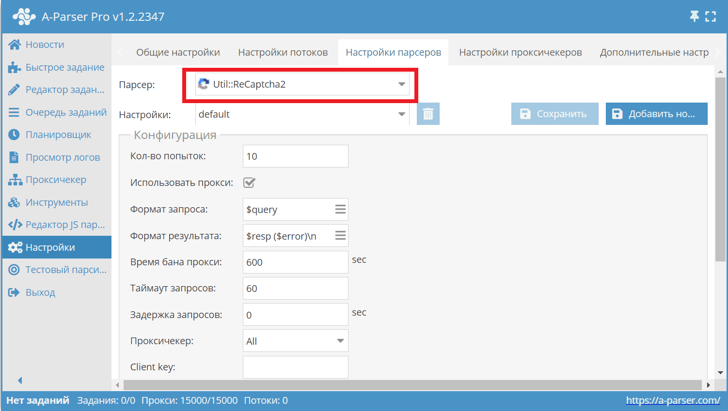
Task: Open Инструменты in the sidebar
Action: click(x=57, y=202)
